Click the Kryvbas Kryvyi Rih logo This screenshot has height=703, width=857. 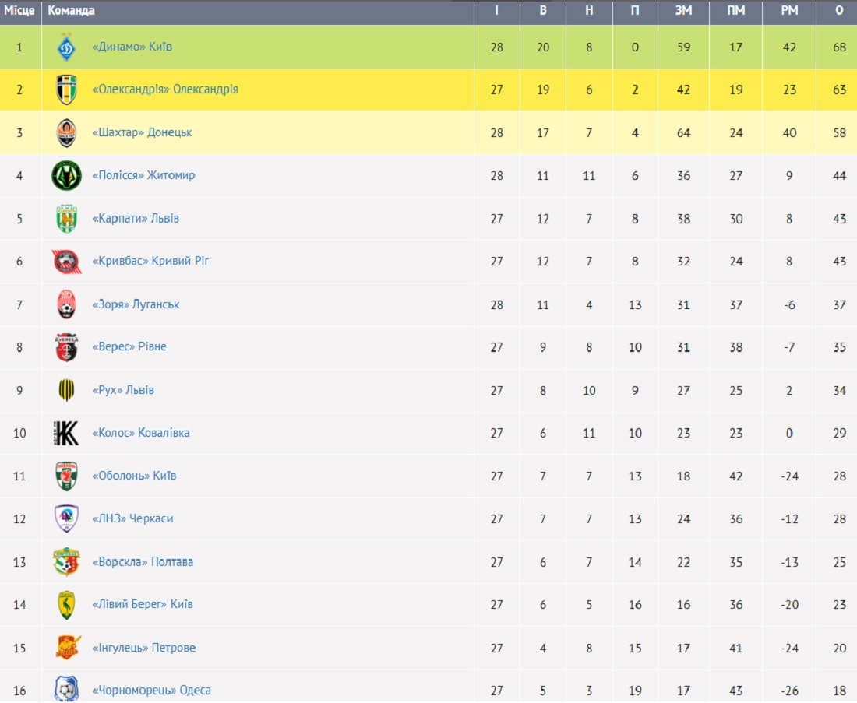click(67, 262)
